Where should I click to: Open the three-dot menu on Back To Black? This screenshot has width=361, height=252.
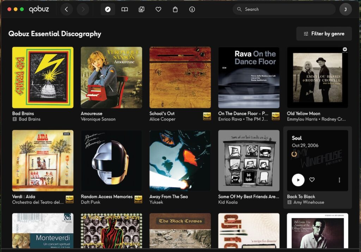(x=339, y=180)
